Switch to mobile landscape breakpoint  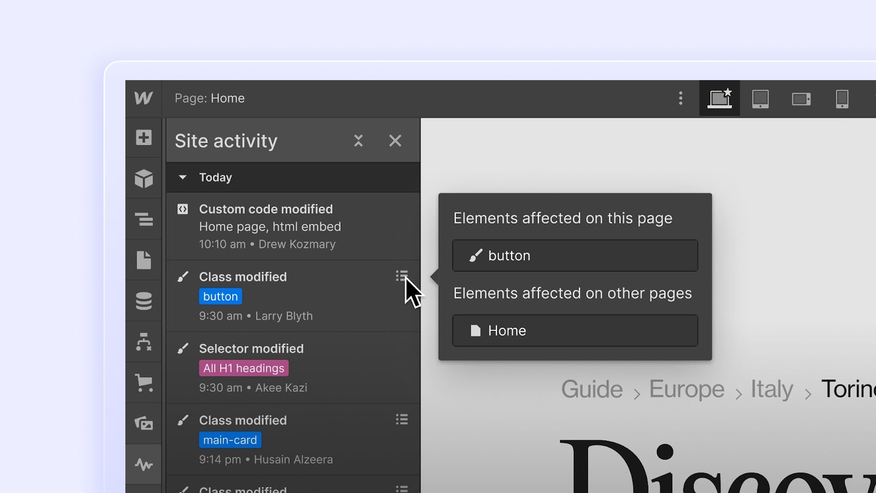802,99
